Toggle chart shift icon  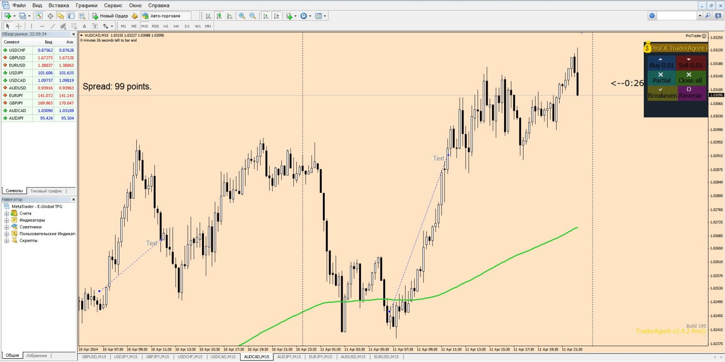click(276, 16)
